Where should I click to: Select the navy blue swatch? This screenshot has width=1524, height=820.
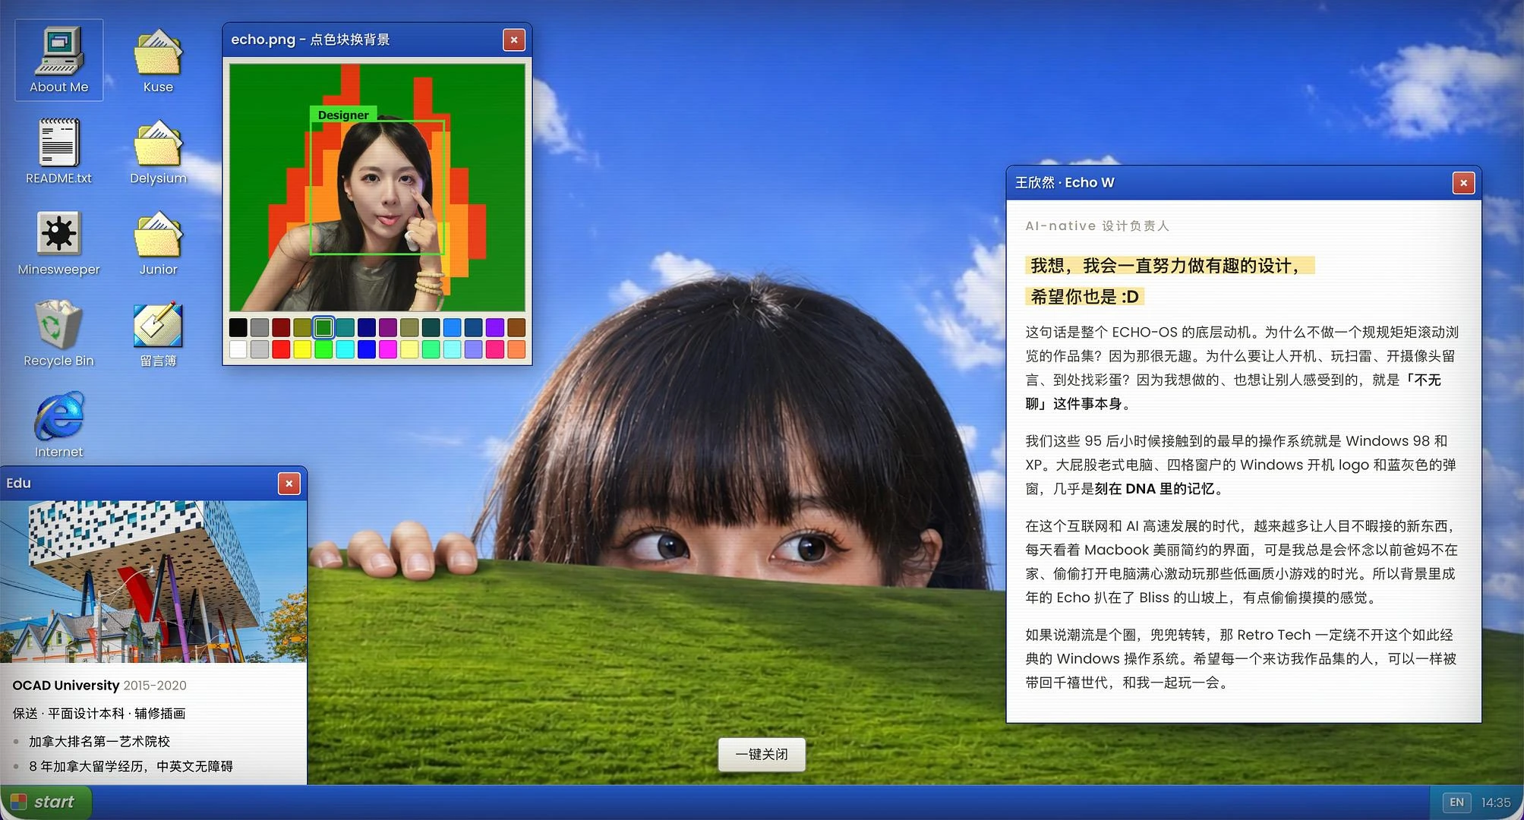point(367,327)
